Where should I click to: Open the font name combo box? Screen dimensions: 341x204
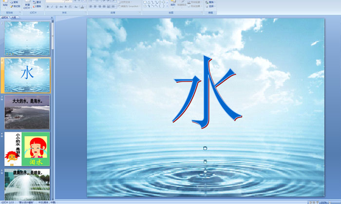pos(55,1)
